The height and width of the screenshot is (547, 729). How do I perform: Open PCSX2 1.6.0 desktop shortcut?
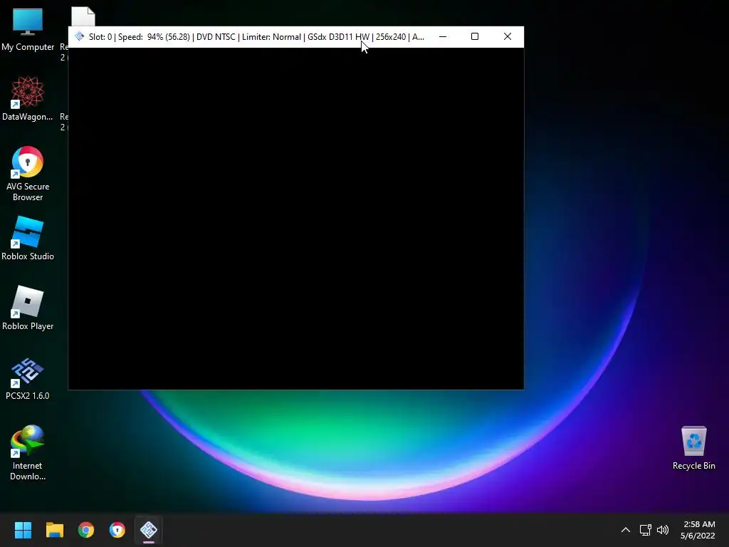pyautogui.click(x=28, y=377)
